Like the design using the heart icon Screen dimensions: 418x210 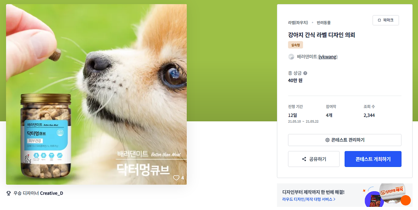coord(176,178)
